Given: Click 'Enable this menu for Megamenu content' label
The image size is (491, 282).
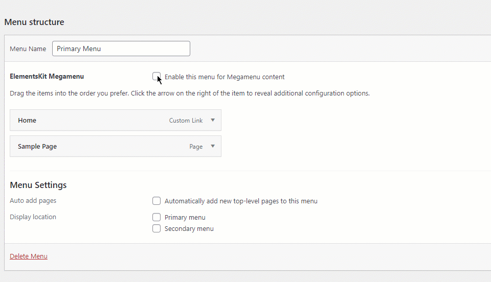Looking at the screenshot, I should (x=225, y=77).
